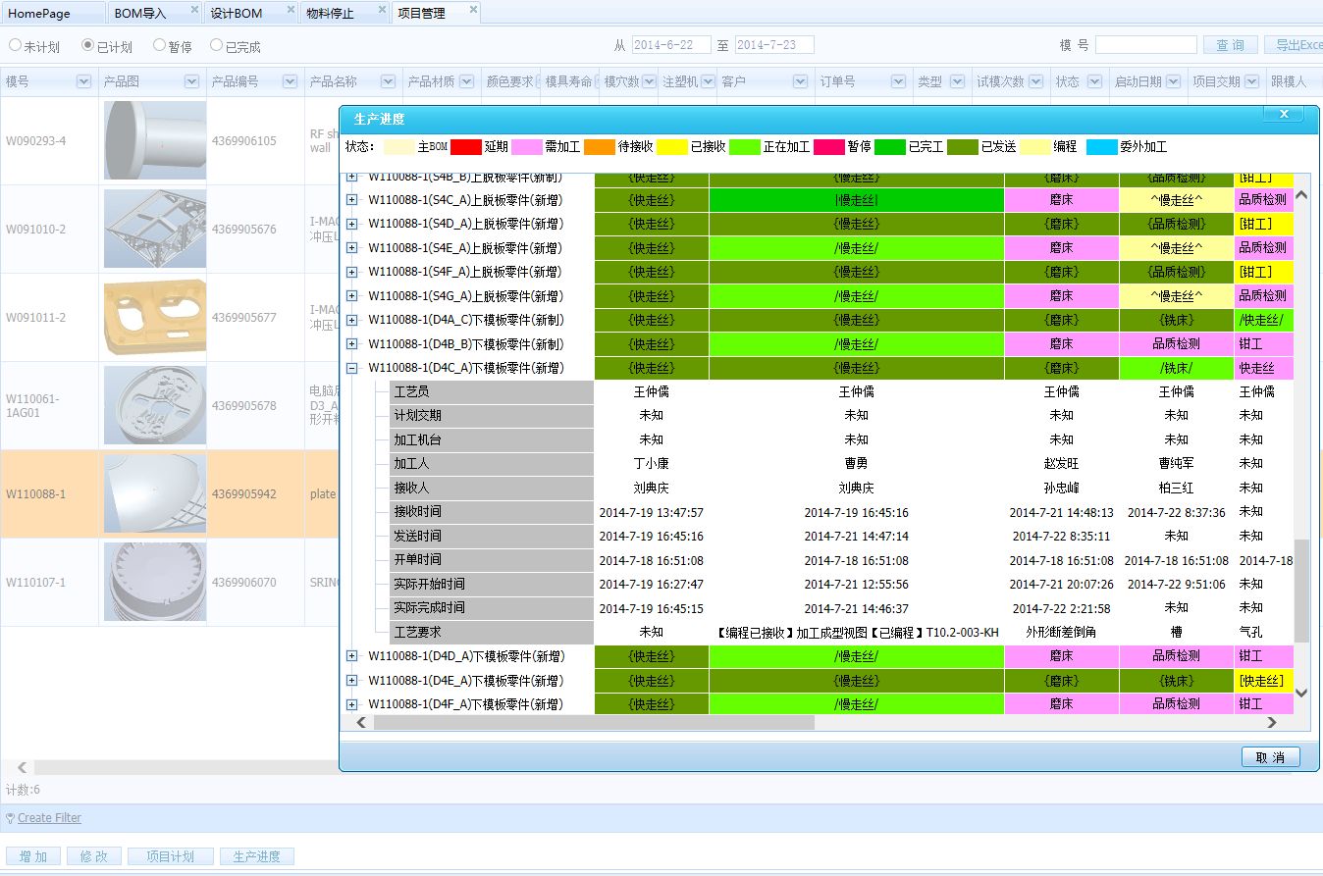Click the 模号 search input field
Image resolution: width=1323 pixels, height=876 pixels.
click(x=1146, y=43)
